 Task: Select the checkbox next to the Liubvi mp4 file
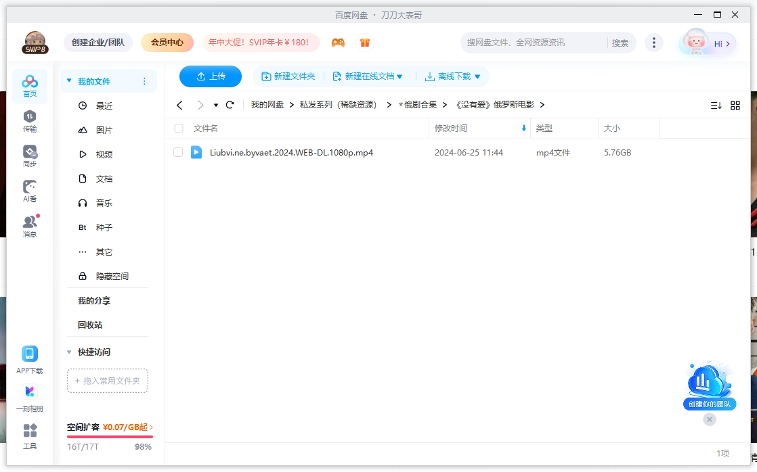(178, 152)
